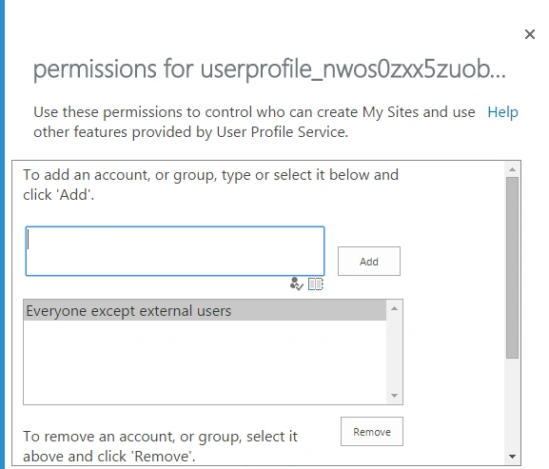Select 'Everyone except external users' entry
549x469 pixels.
205,310
